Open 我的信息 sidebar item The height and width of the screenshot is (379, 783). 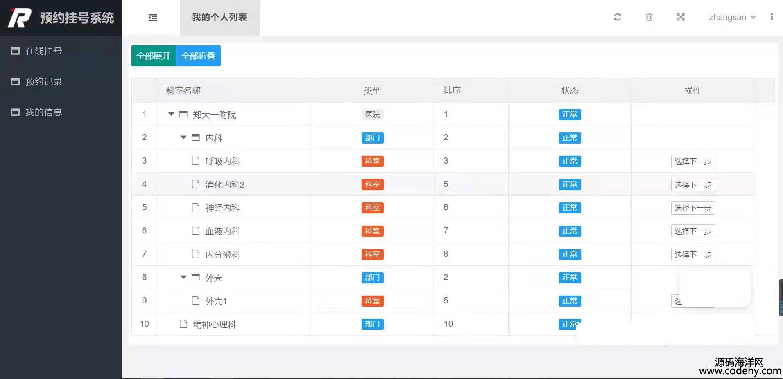pos(43,112)
